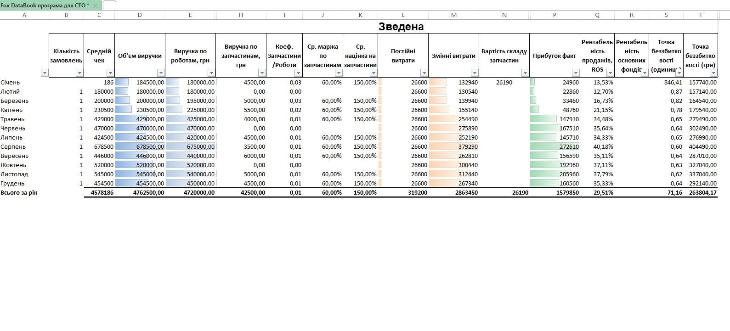Click variable costs cell 379290
The height and width of the screenshot is (331, 730).
click(x=453, y=147)
